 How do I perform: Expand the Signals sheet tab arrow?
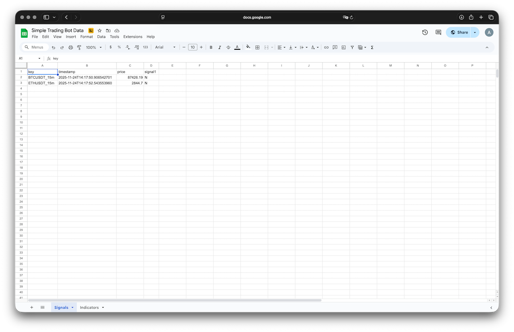pyautogui.click(x=73, y=308)
